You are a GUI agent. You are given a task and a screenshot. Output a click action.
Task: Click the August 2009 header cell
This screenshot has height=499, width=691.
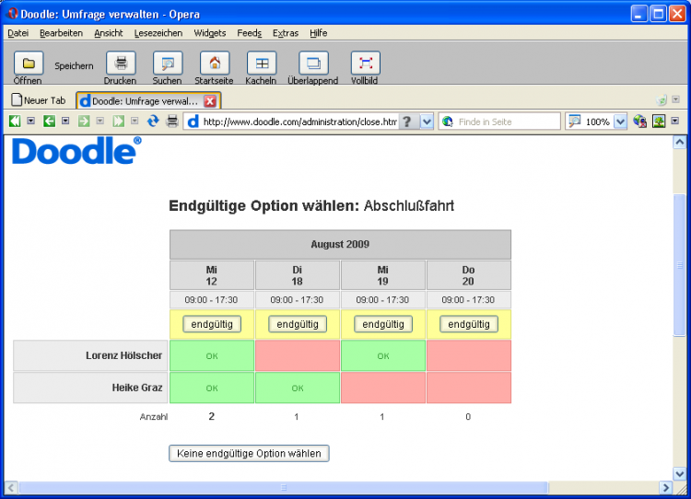(x=340, y=244)
